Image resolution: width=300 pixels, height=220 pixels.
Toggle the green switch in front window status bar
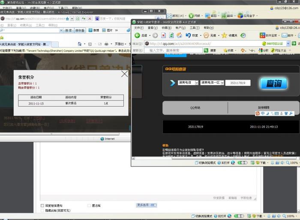click(243, 163)
